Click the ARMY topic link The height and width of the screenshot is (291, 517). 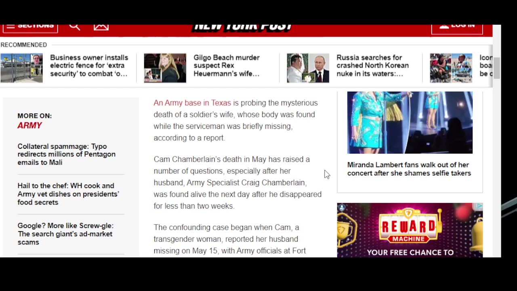point(29,125)
